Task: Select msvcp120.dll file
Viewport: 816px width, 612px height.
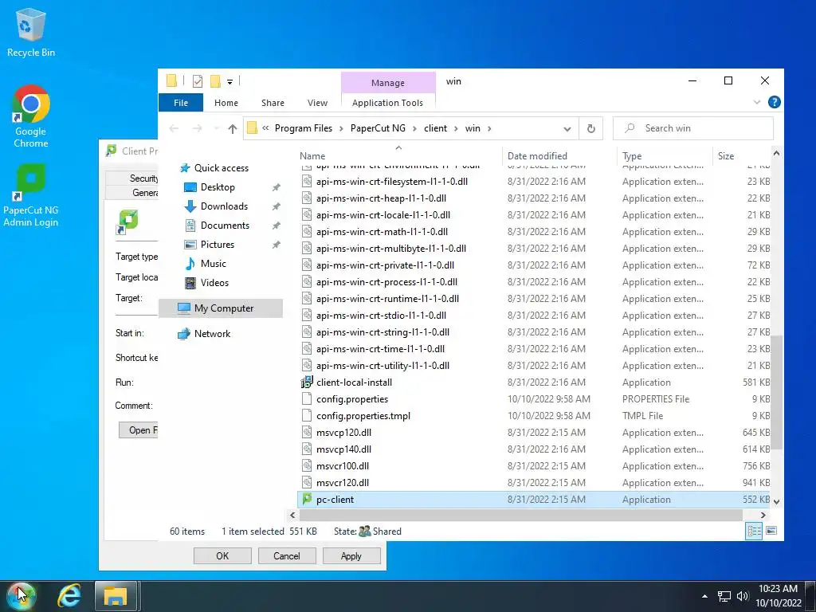Action: click(x=533, y=433)
